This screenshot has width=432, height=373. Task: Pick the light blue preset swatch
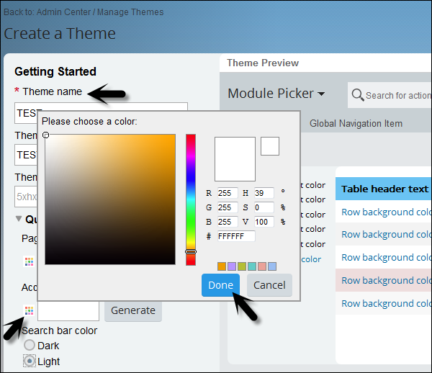point(272,266)
